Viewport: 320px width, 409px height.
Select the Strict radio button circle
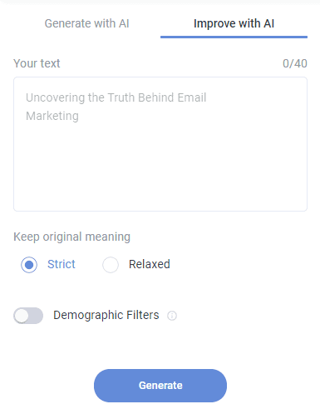click(29, 265)
